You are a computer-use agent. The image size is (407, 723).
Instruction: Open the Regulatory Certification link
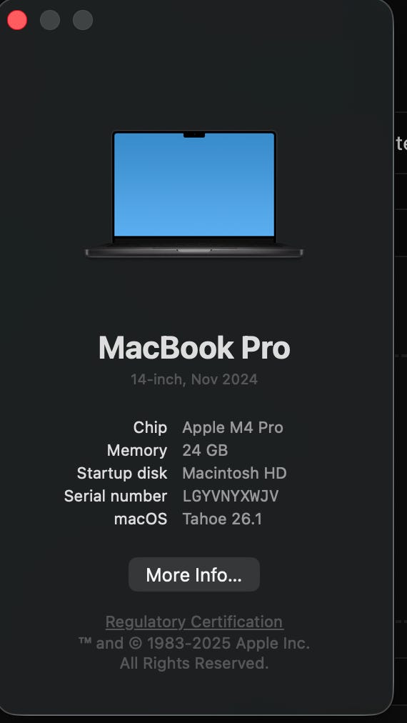(x=194, y=622)
